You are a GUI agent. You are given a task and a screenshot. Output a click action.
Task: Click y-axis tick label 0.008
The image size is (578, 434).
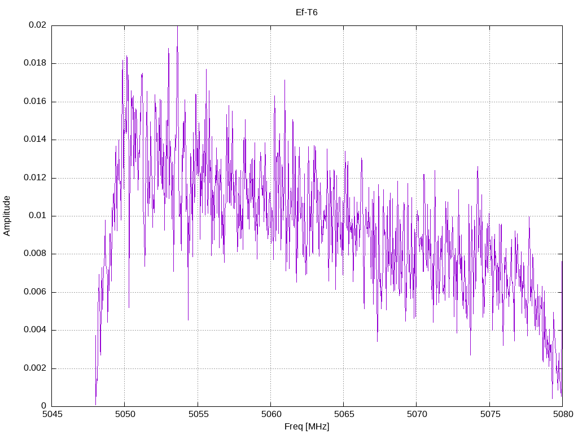pos(35,254)
